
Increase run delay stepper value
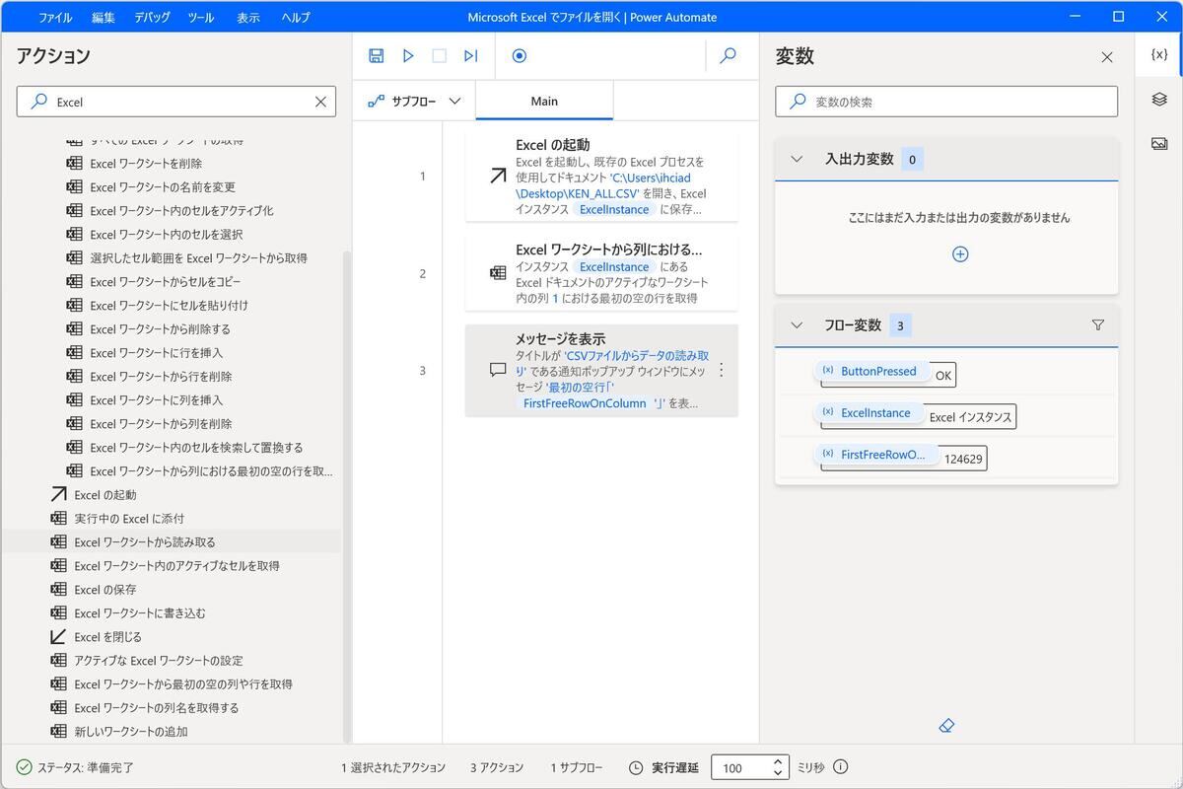pyautogui.click(x=779, y=762)
